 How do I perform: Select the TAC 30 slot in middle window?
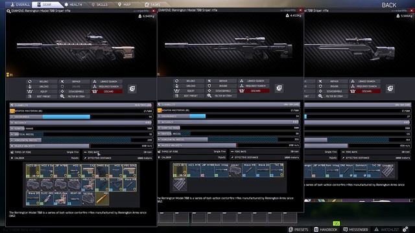(277, 170)
